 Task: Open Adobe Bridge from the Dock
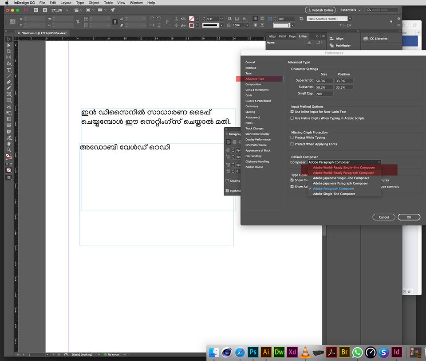pos(344,352)
